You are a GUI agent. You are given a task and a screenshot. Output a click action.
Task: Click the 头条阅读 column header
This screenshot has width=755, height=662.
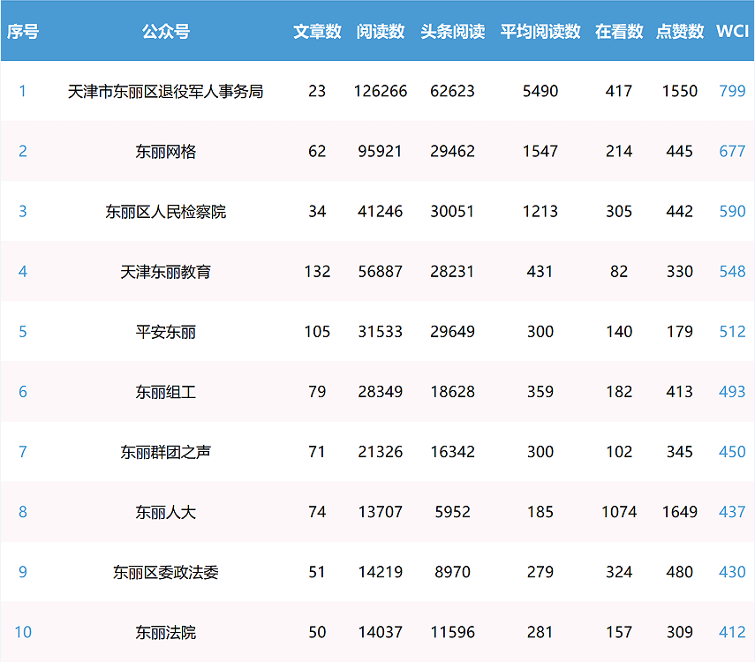[x=453, y=31]
